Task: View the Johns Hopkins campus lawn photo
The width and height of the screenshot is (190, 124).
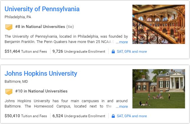Action: click(158, 89)
